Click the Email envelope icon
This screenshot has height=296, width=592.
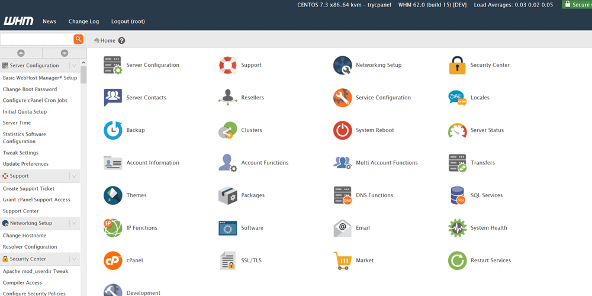pyautogui.click(x=342, y=228)
